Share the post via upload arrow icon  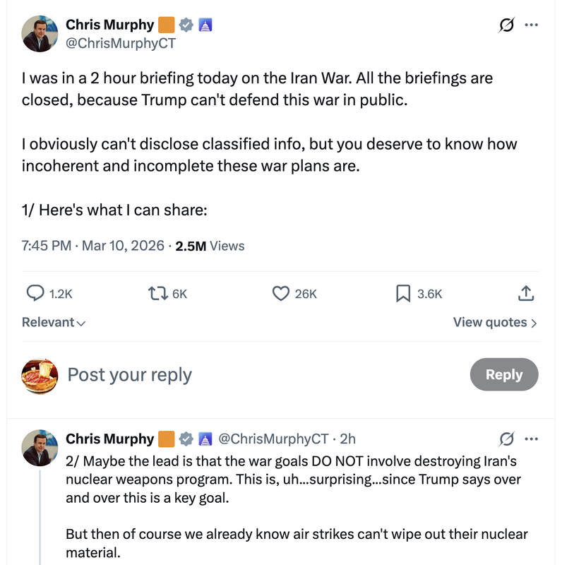click(525, 293)
